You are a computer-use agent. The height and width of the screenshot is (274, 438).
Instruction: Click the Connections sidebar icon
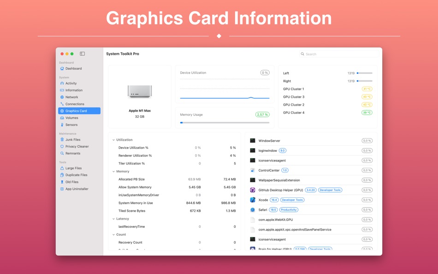[x=62, y=104]
